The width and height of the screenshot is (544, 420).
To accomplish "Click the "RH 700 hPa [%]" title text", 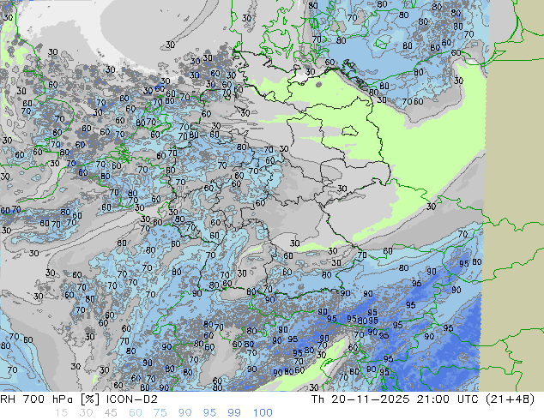I will [x=50, y=399].
